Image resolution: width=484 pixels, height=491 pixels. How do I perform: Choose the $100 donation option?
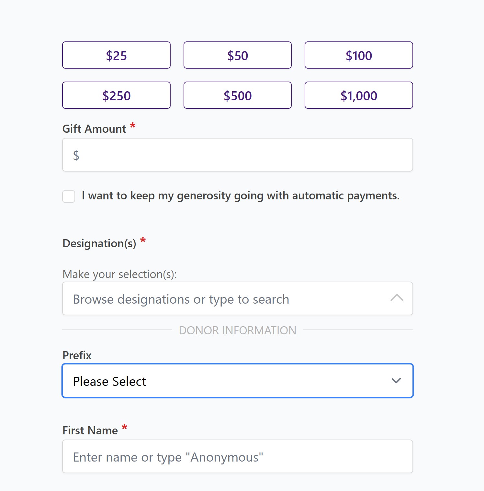click(358, 55)
